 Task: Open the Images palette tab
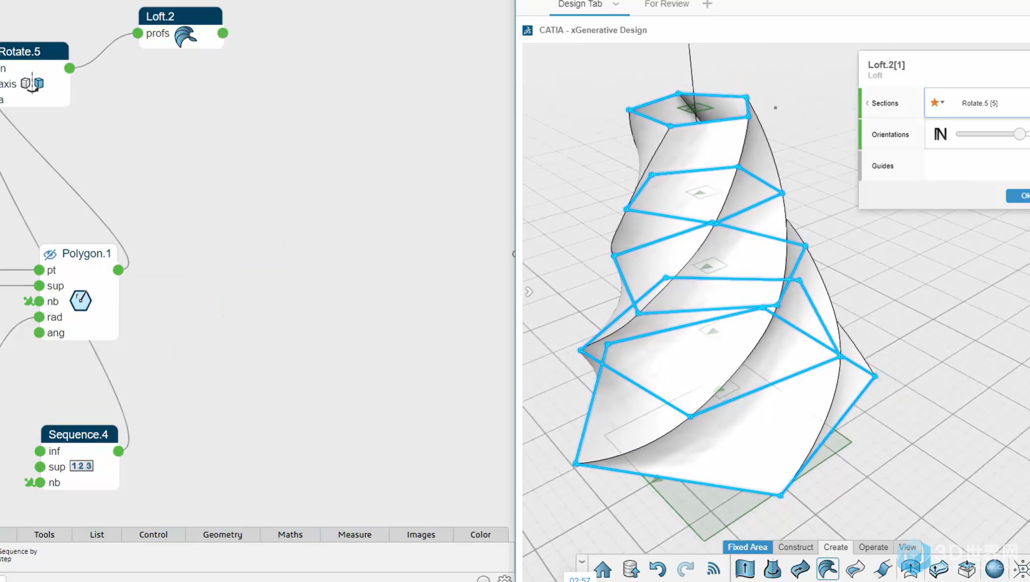pos(421,535)
